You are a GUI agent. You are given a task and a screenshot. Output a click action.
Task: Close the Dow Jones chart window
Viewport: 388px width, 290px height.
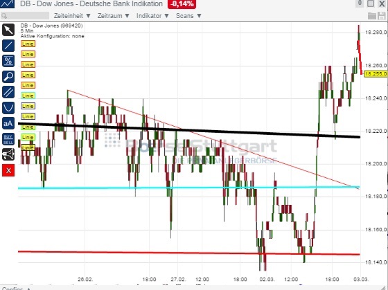[382, 3]
